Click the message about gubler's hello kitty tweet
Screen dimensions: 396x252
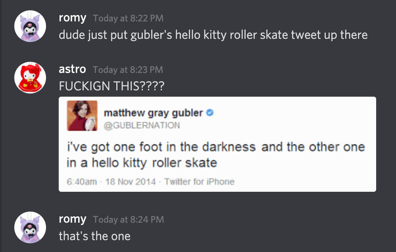(x=213, y=35)
